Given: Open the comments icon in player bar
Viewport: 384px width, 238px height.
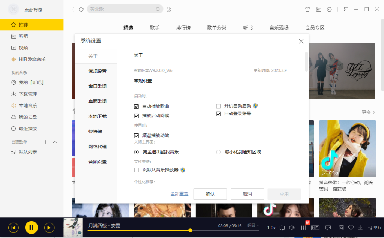Looking at the screenshot, I should (x=328, y=228).
